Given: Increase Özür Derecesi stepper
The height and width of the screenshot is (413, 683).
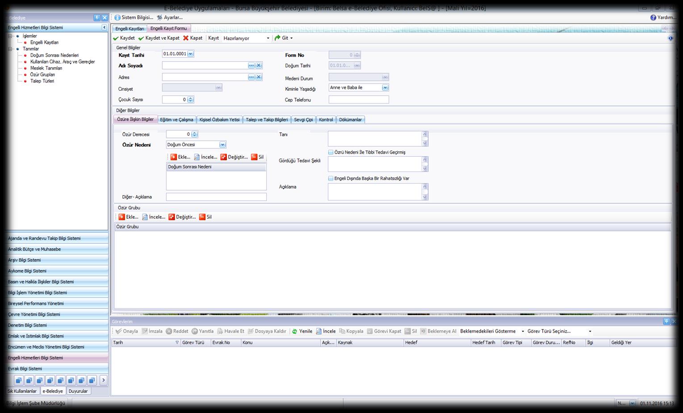Looking at the screenshot, I should click(195, 133).
